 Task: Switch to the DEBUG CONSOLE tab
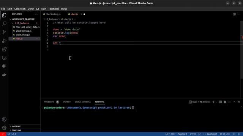(83, 102)
